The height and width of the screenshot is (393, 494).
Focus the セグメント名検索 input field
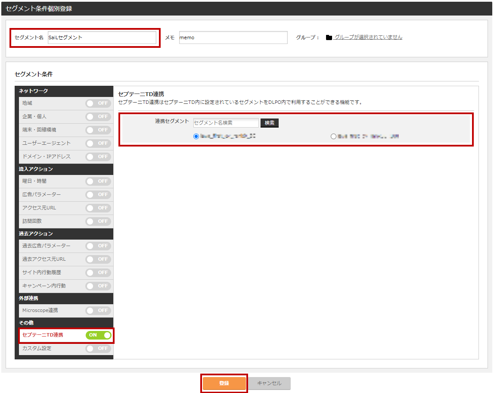226,123
